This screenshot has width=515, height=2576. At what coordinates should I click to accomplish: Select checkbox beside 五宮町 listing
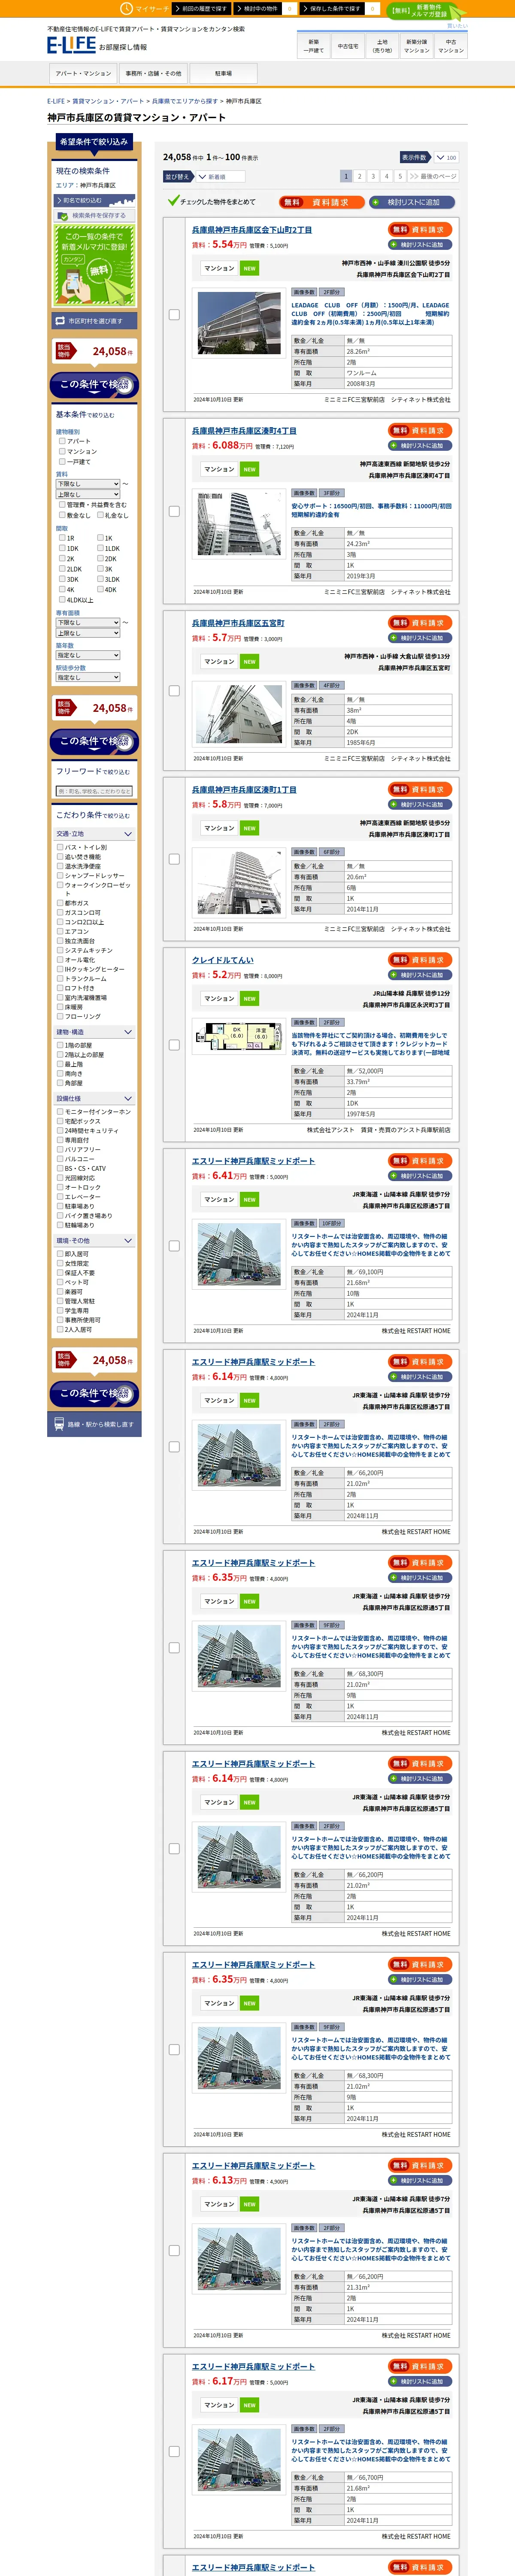[x=174, y=691]
